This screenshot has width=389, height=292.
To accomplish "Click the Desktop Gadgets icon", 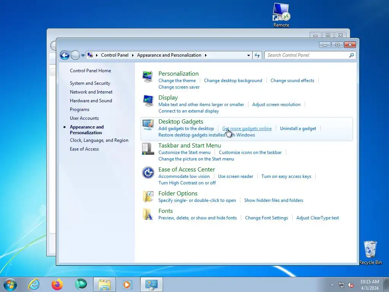I will 148,125.
